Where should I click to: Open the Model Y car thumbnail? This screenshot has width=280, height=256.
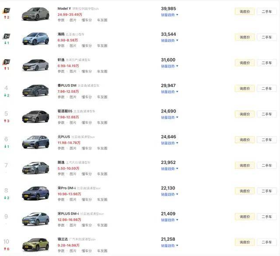tap(35, 14)
